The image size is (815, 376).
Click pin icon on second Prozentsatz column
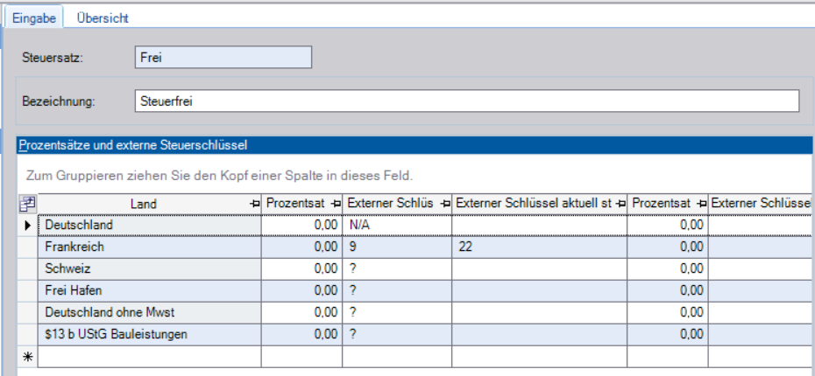[701, 204]
